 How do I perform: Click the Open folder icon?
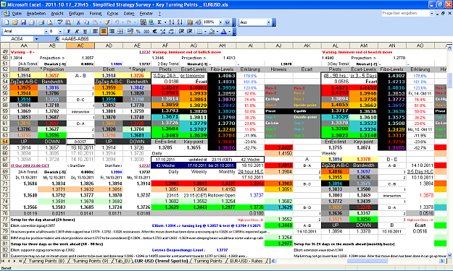pyautogui.click(x=15, y=22)
